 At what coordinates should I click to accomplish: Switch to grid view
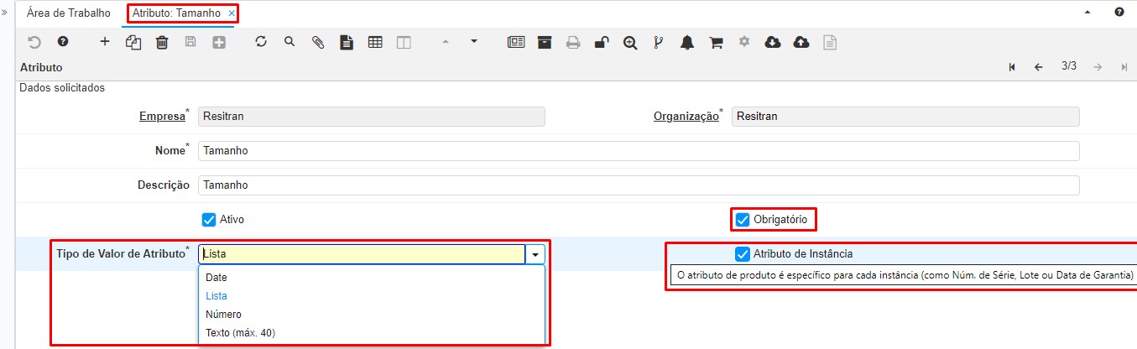[x=375, y=42]
